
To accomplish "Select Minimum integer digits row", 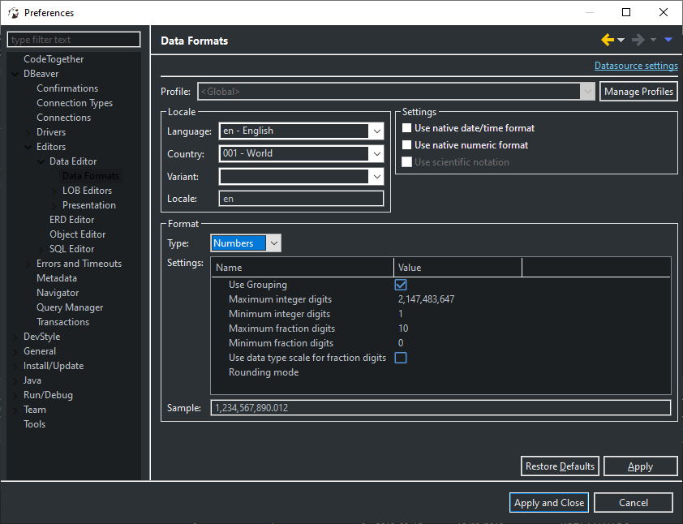I will (440, 314).
